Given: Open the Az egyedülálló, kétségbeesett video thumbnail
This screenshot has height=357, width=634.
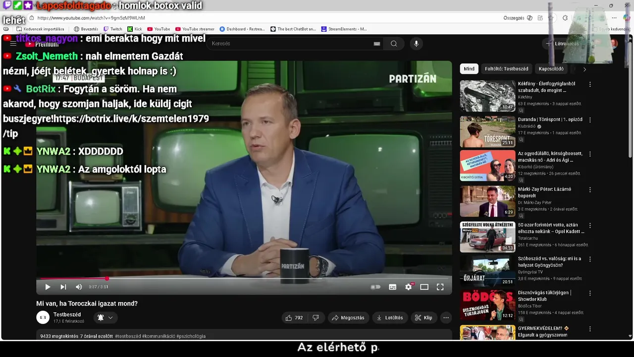Looking at the screenshot, I should pyautogui.click(x=487, y=166).
